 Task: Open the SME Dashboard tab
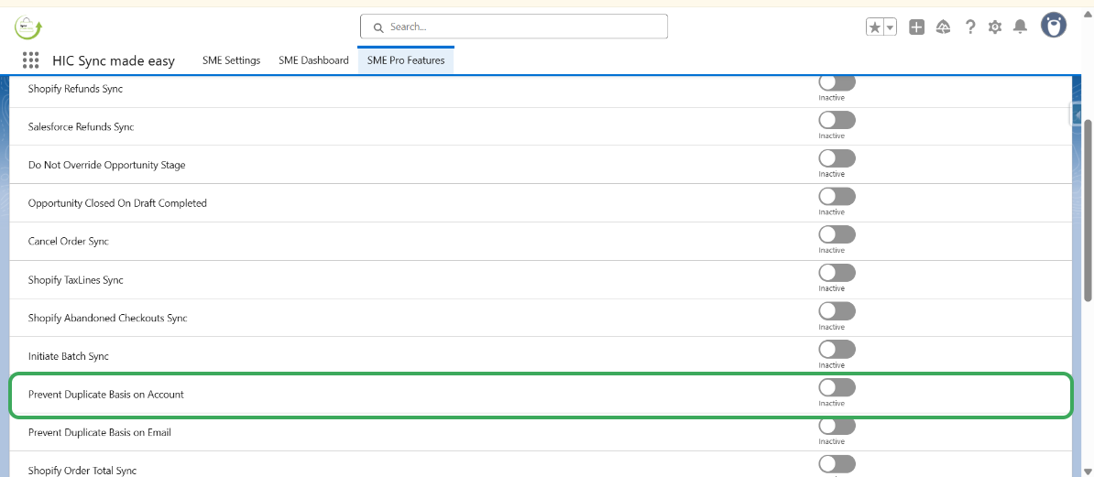[313, 60]
